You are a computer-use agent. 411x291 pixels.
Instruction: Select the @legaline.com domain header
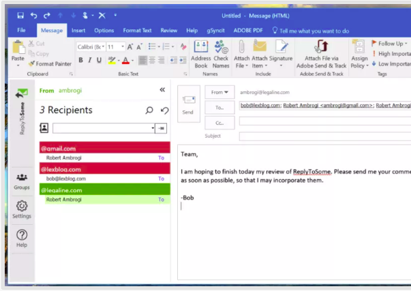(x=105, y=189)
